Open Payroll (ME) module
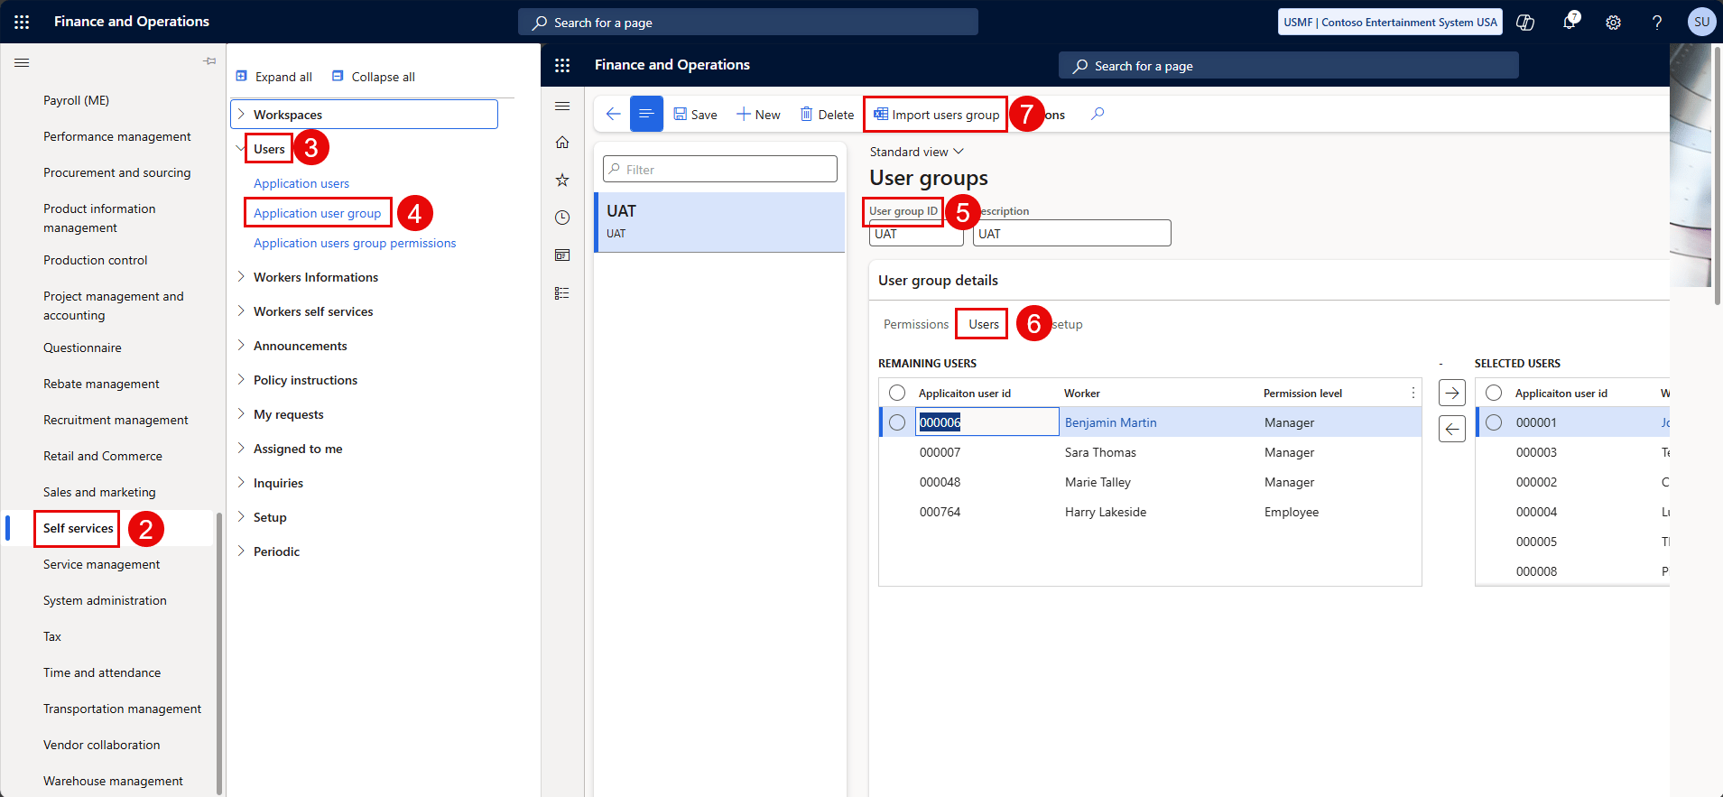Screen dimensions: 1723x797 click(x=76, y=100)
